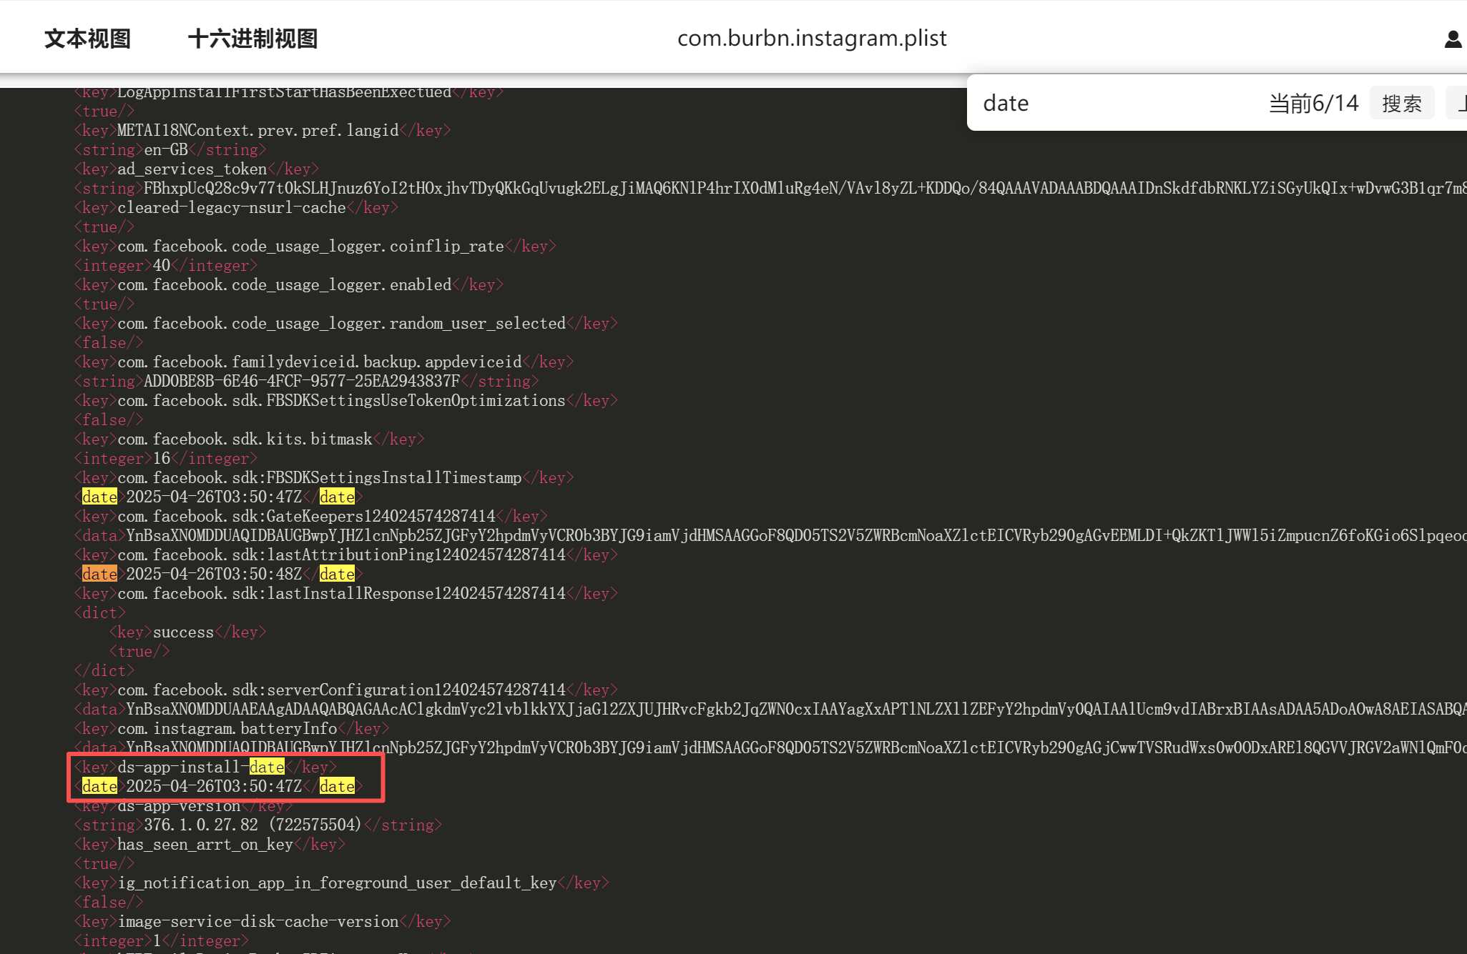Click the com.instagram.batteryInfo key line

(227, 728)
